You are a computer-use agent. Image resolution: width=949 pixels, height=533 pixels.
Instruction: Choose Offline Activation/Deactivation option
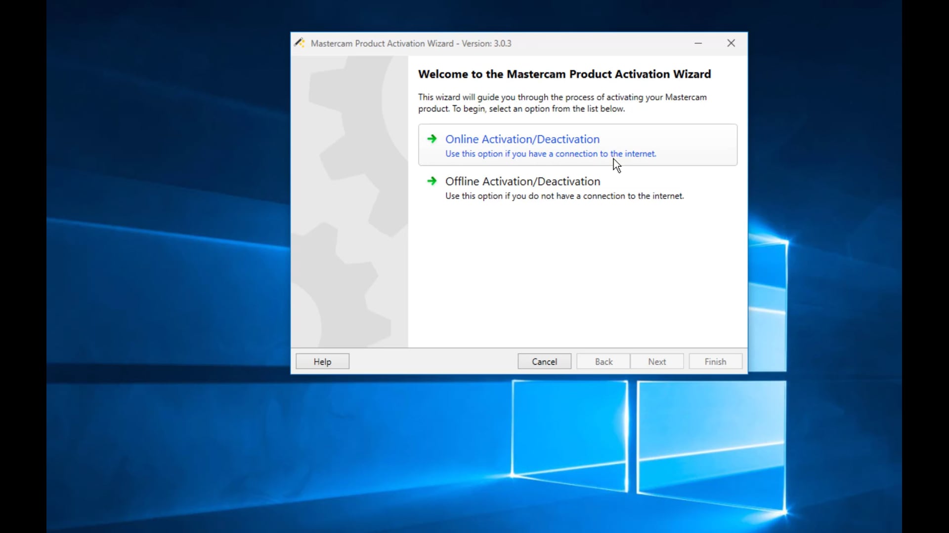577,188
